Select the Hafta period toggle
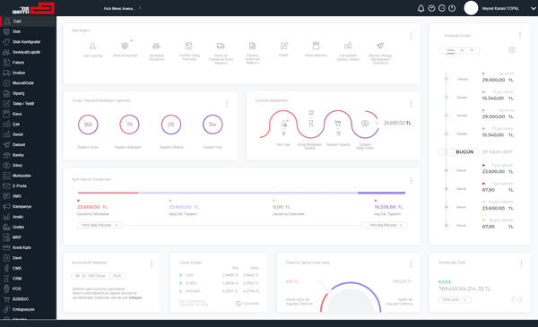 (450, 50)
